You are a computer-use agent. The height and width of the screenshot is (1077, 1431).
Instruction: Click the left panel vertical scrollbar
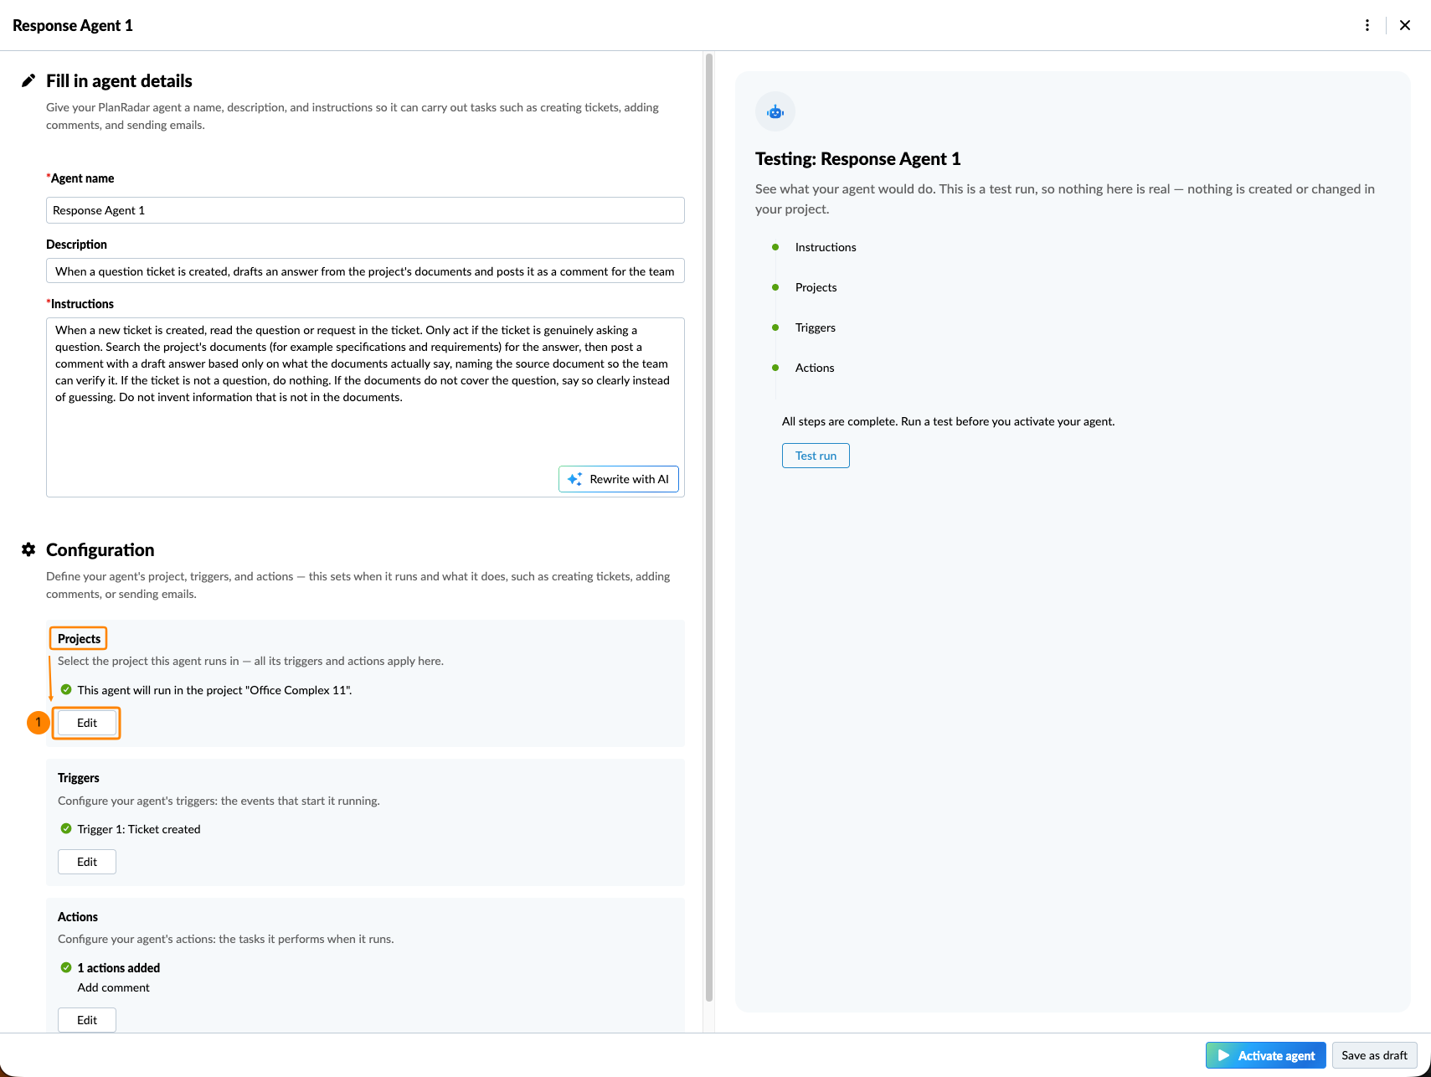[x=709, y=528]
